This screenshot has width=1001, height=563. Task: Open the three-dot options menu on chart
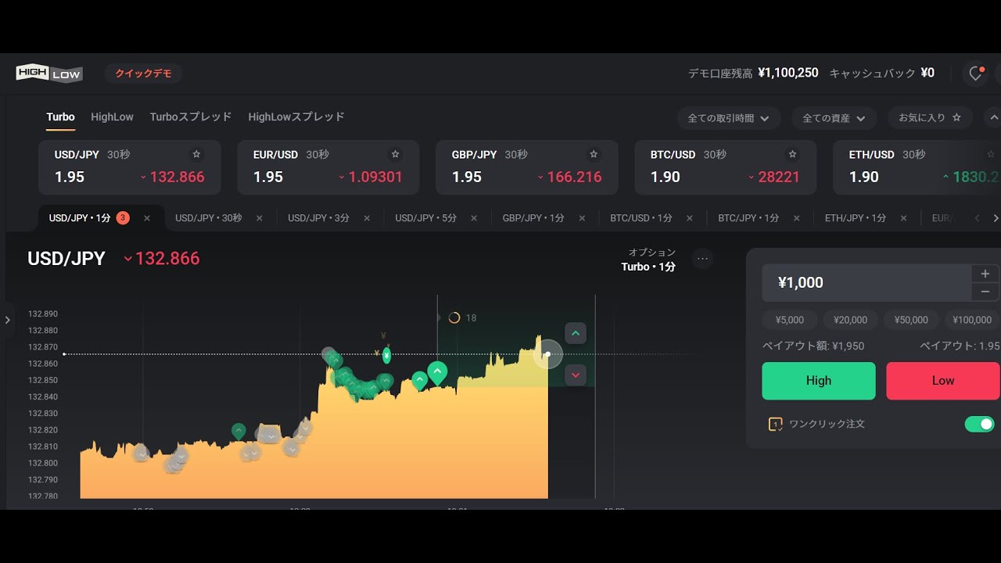click(x=702, y=259)
